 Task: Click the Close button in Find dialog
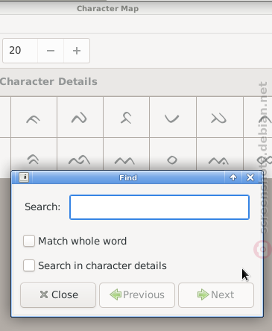click(58, 295)
